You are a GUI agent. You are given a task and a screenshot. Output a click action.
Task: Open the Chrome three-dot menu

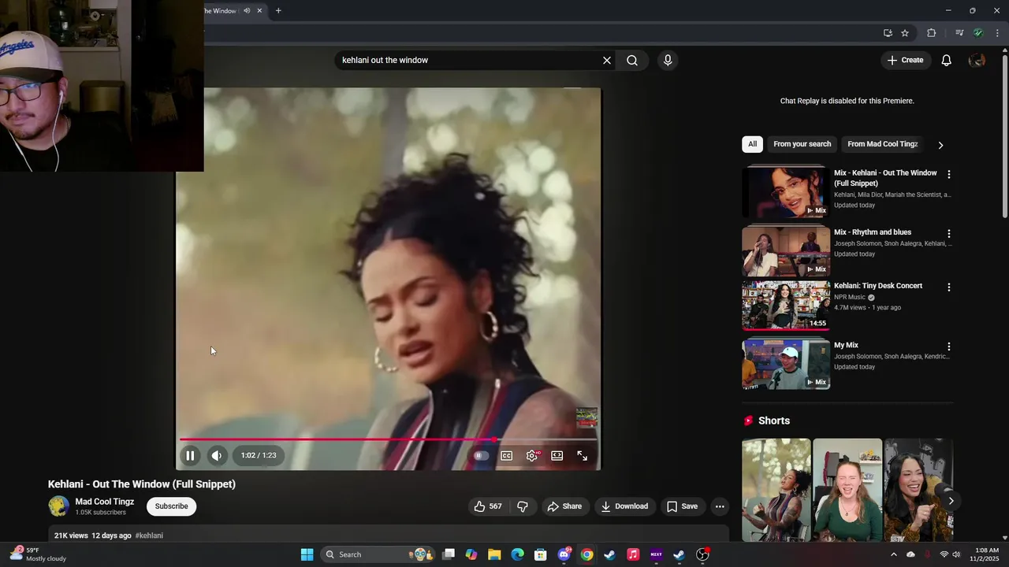pos(997,33)
